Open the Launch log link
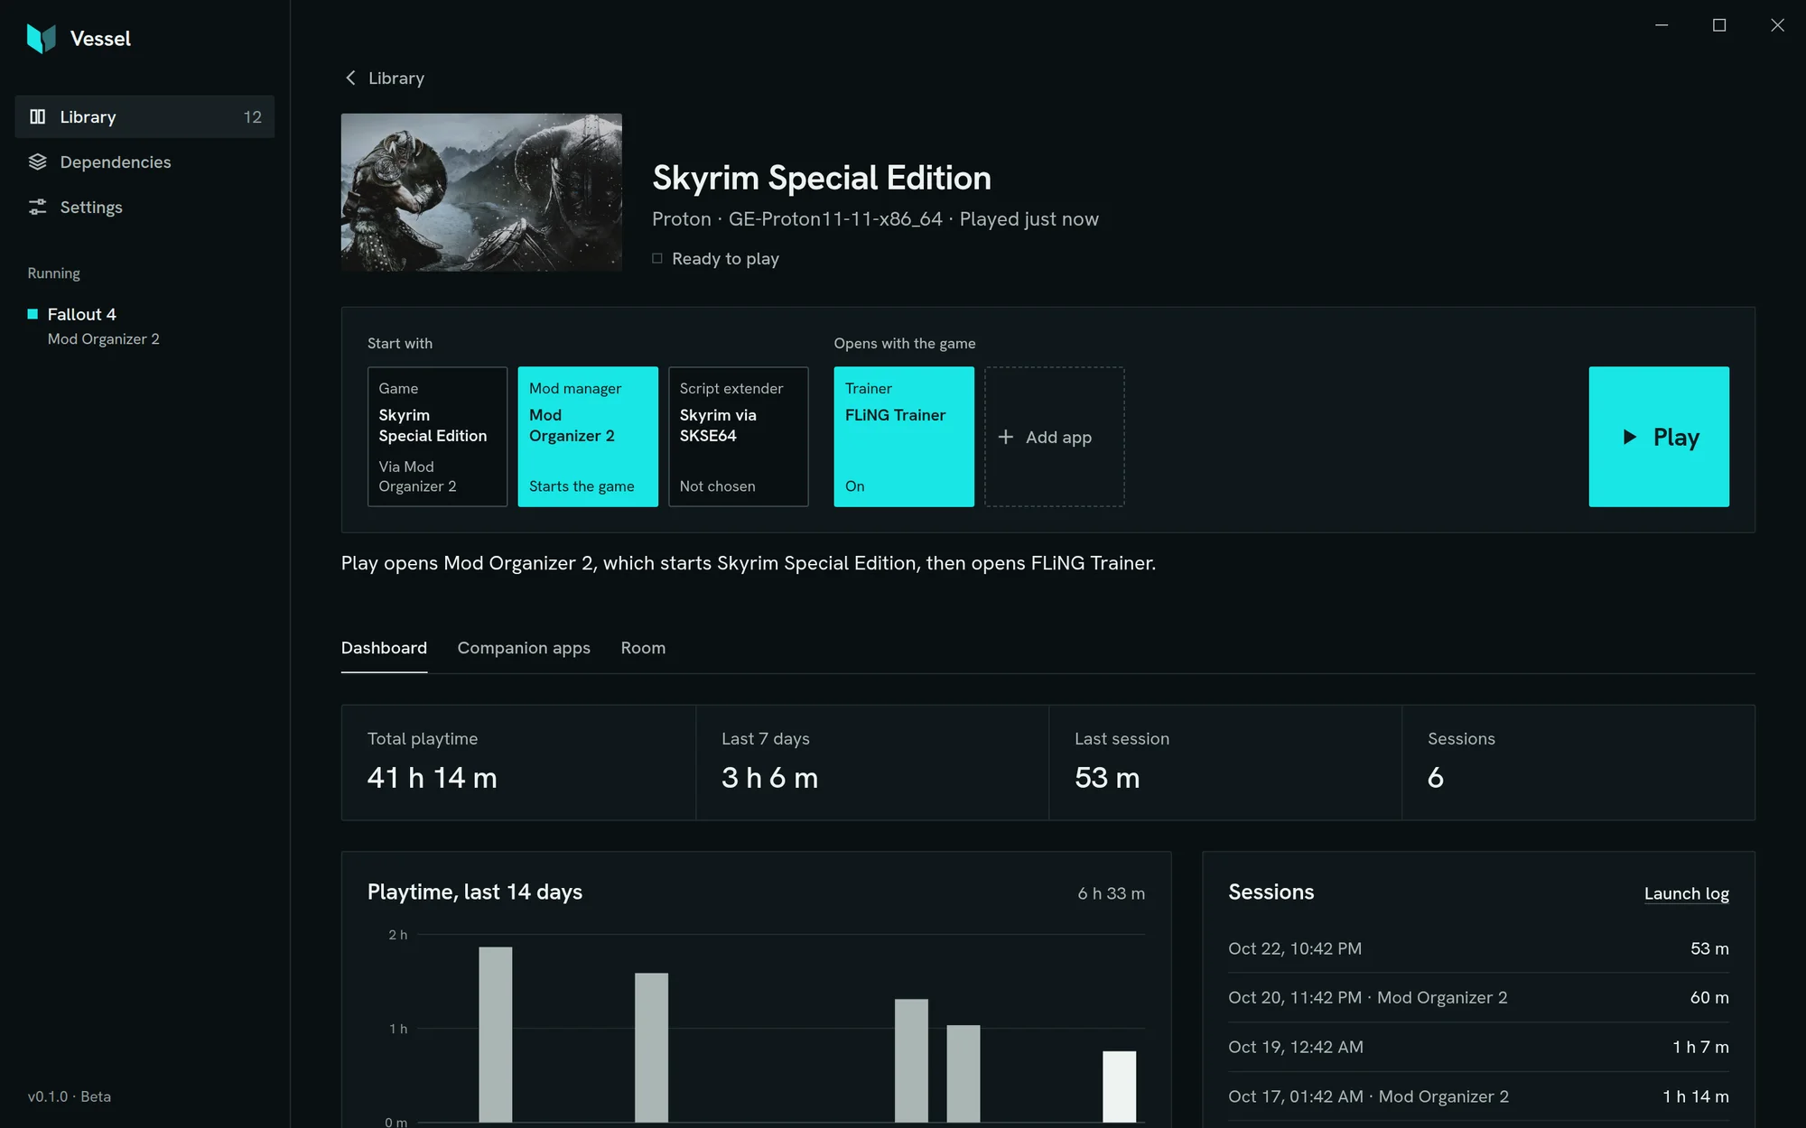The image size is (1806, 1128). pyautogui.click(x=1686, y=893)
